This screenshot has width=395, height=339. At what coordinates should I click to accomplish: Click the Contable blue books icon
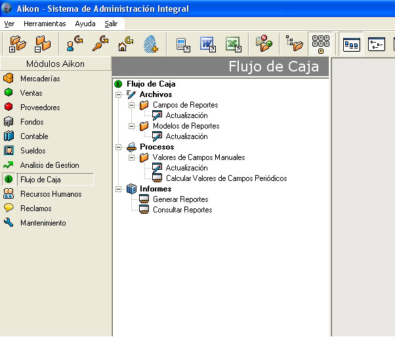click(9, 136)
